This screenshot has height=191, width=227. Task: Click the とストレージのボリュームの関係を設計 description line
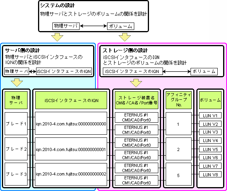(145, 63)
